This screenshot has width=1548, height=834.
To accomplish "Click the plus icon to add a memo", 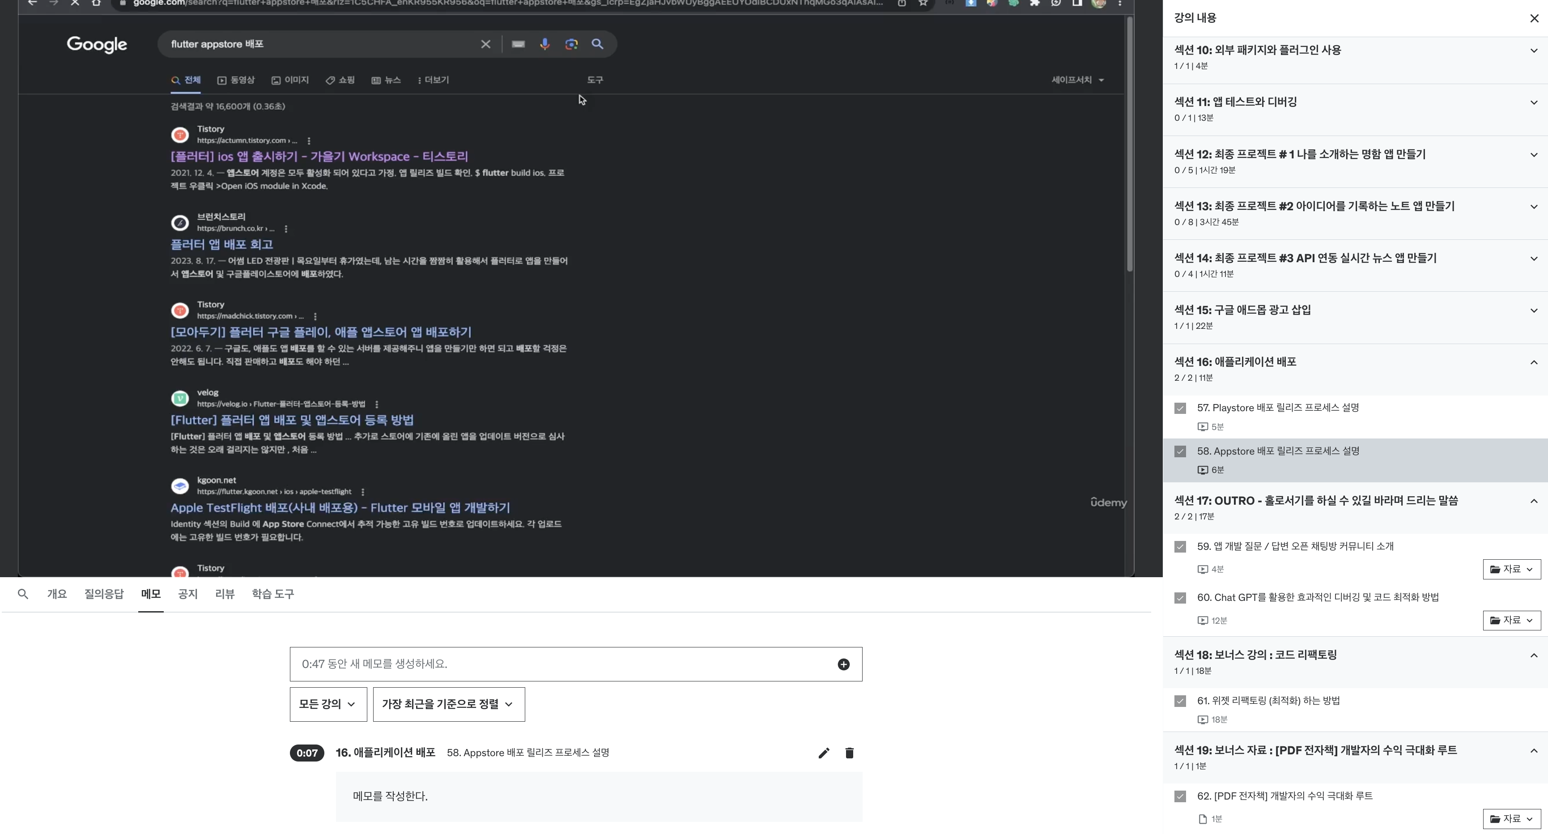I will coord(844,664).
